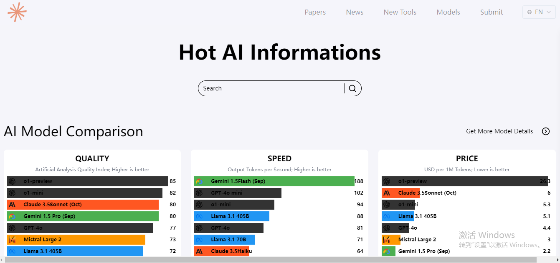This screenshot has width=560, height=263.
Task: Click the o1-preview price bar
Action: 465,181
